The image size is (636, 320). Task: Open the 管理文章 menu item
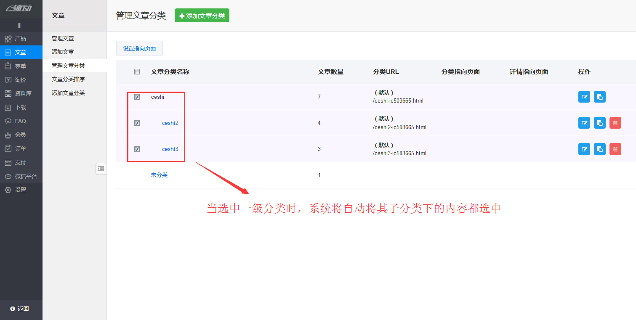point(63,39)
